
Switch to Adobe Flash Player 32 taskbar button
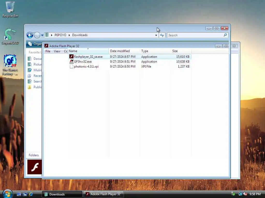click(104, 194)
